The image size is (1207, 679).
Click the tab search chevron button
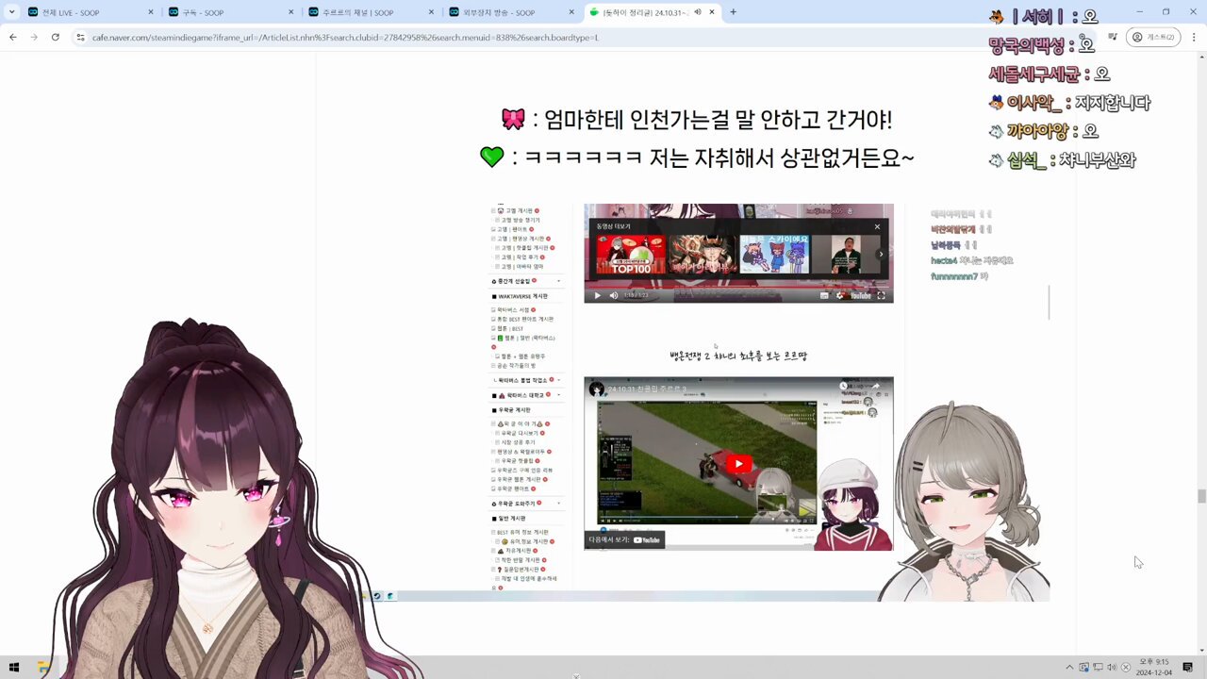pos(10,12)
